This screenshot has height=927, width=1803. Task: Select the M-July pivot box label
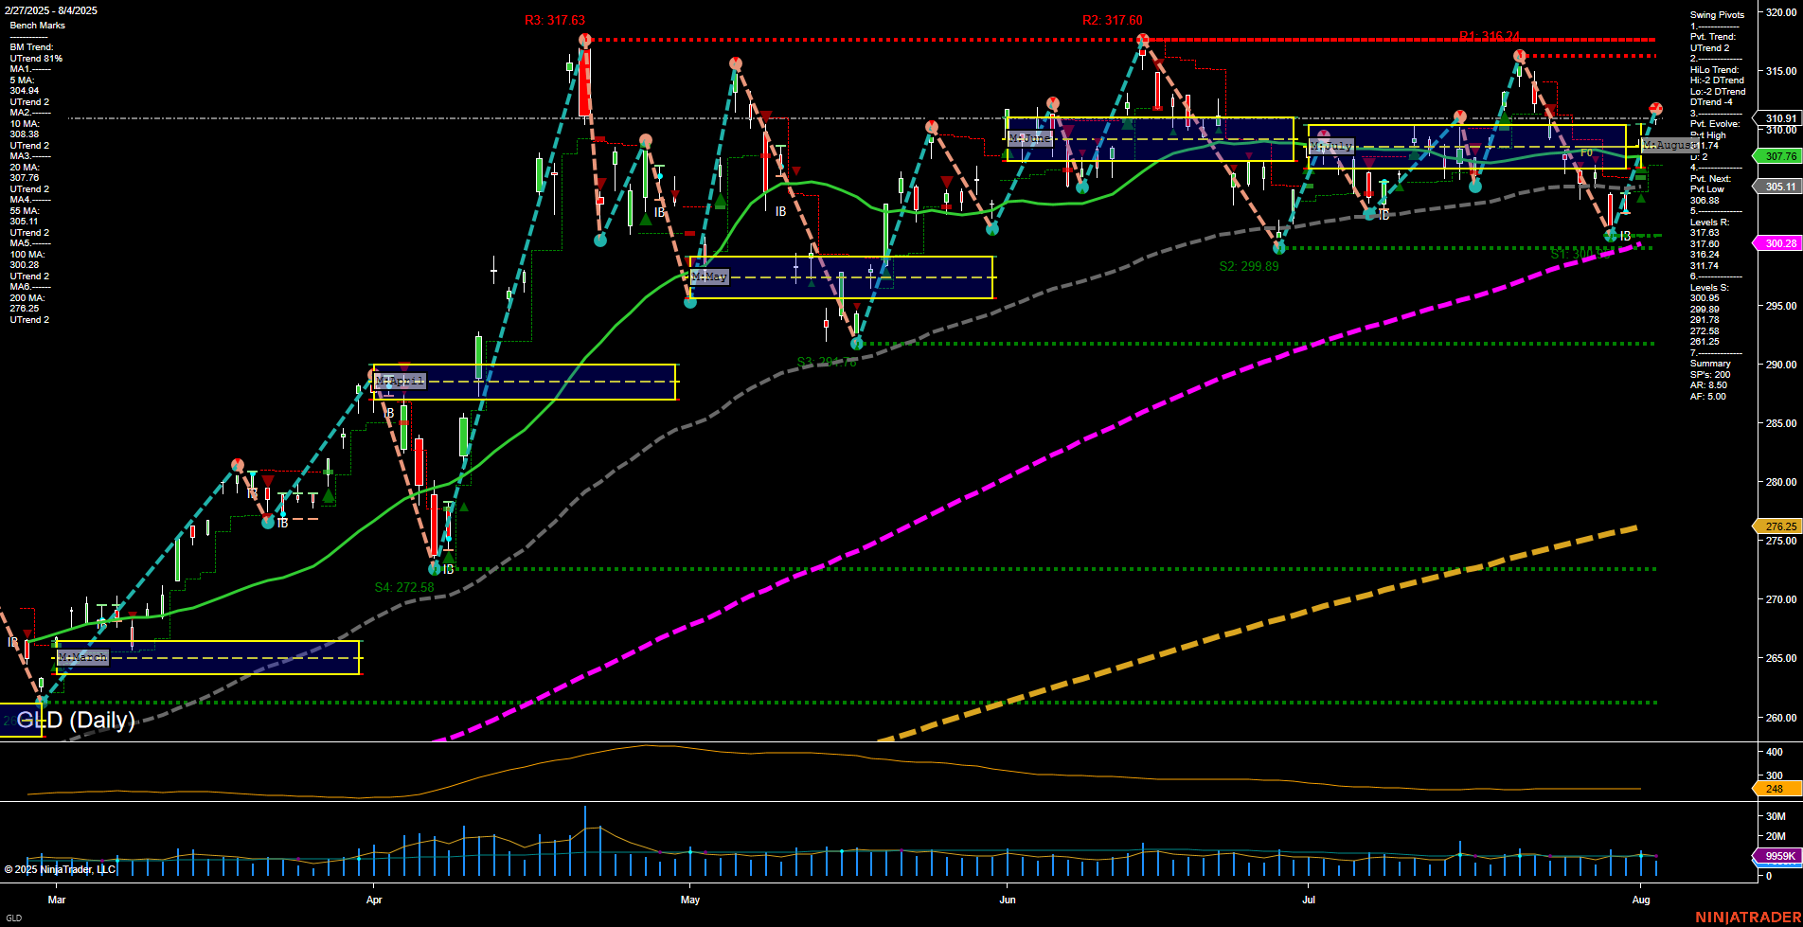click(x=1330, y=146)
